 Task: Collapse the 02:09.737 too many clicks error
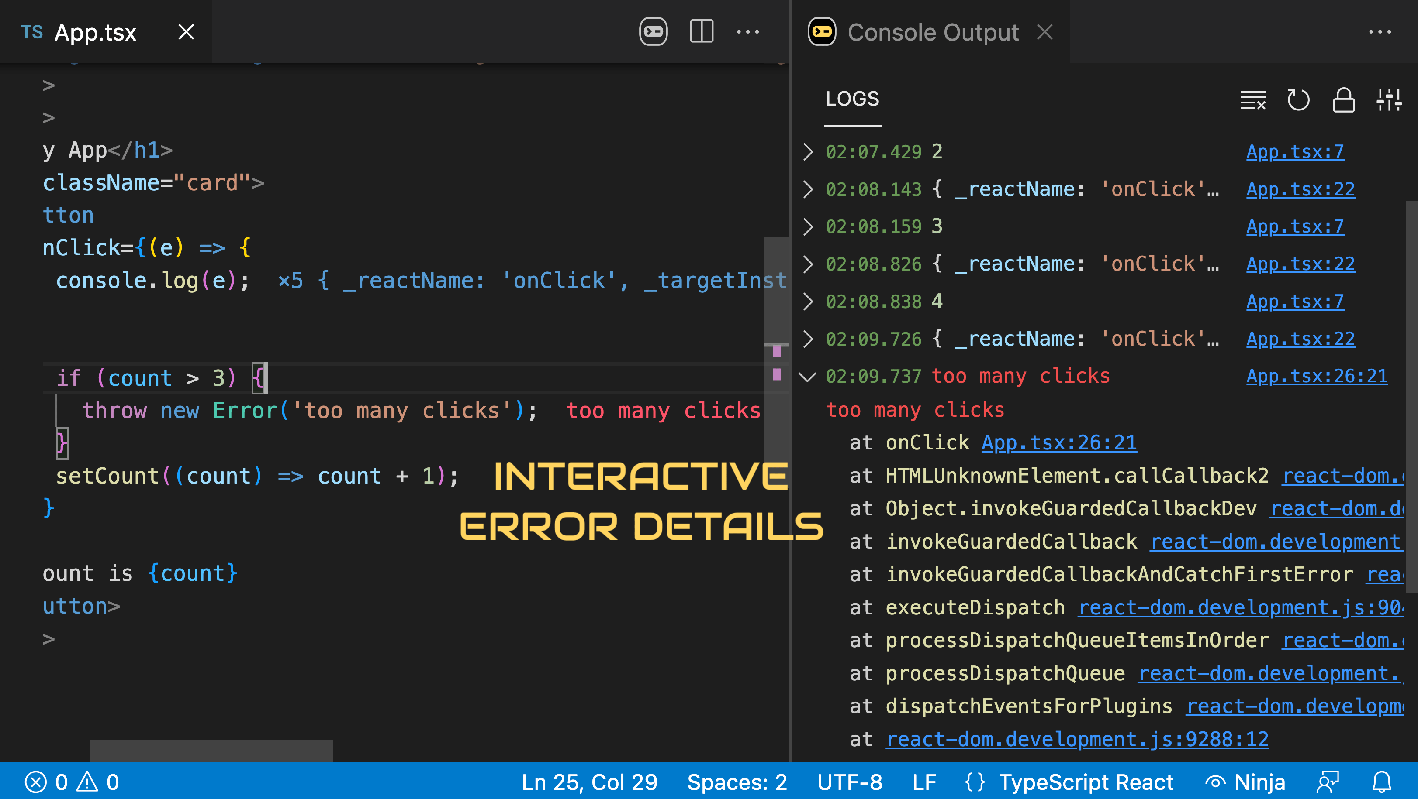[808, 377]
